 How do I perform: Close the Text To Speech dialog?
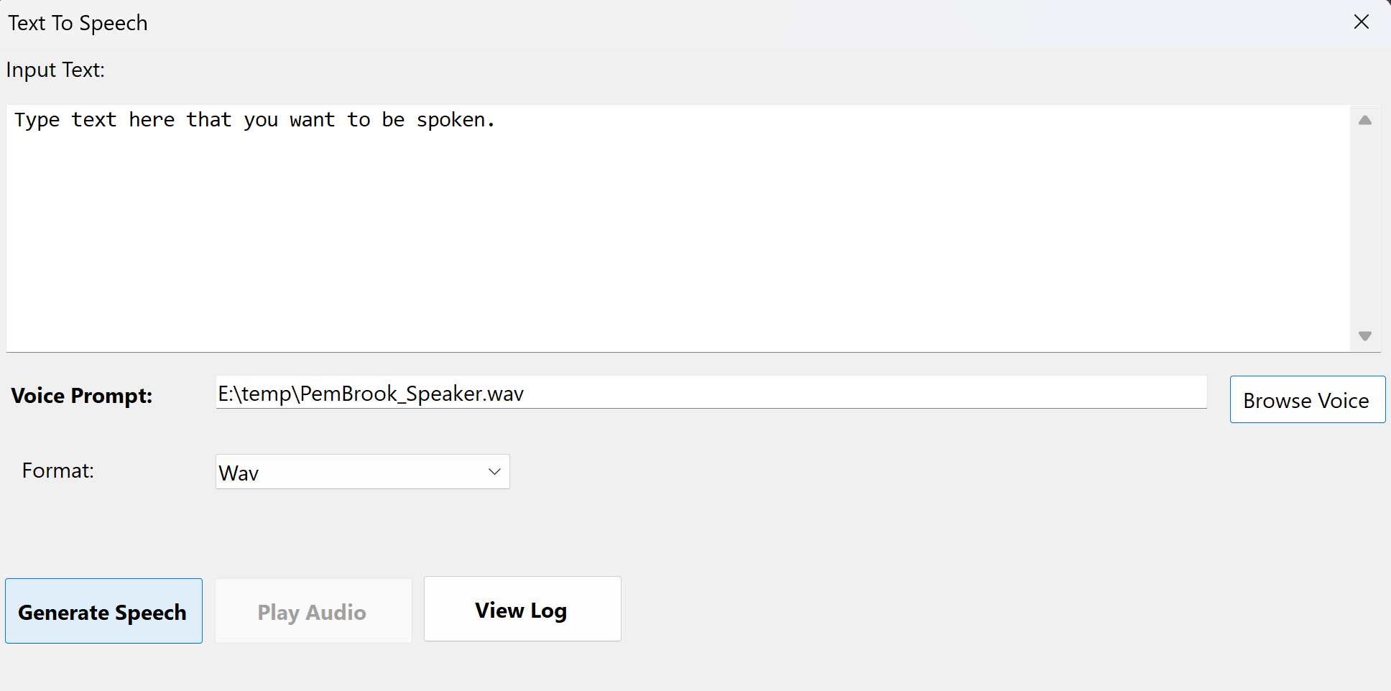(1362, 22)
